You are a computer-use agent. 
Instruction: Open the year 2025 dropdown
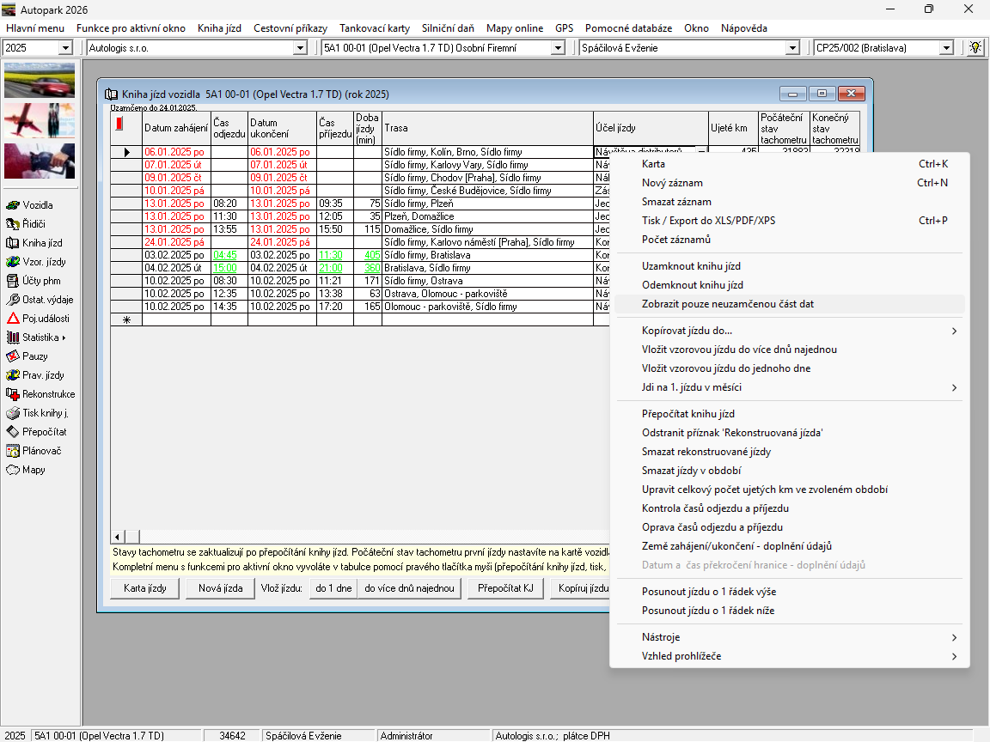tap(65, 48)
